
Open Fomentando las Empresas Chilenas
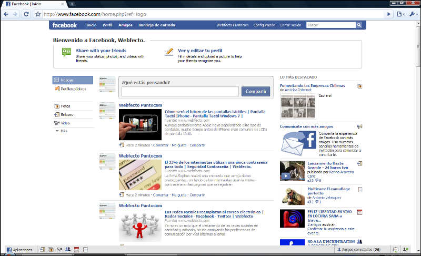point(313,85)
